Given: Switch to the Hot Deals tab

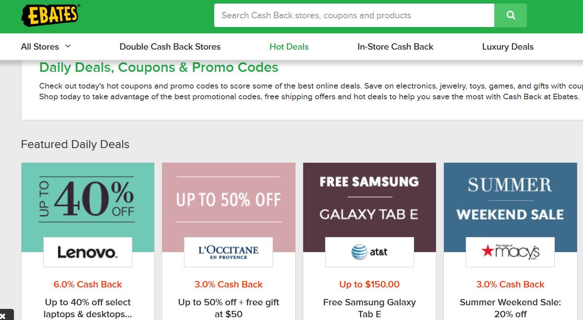Looking at the screenshot, I should tap(289, 46).
